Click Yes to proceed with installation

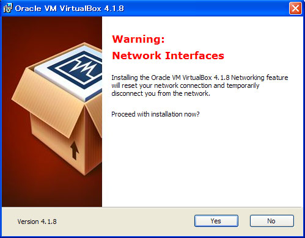point(216,221)
